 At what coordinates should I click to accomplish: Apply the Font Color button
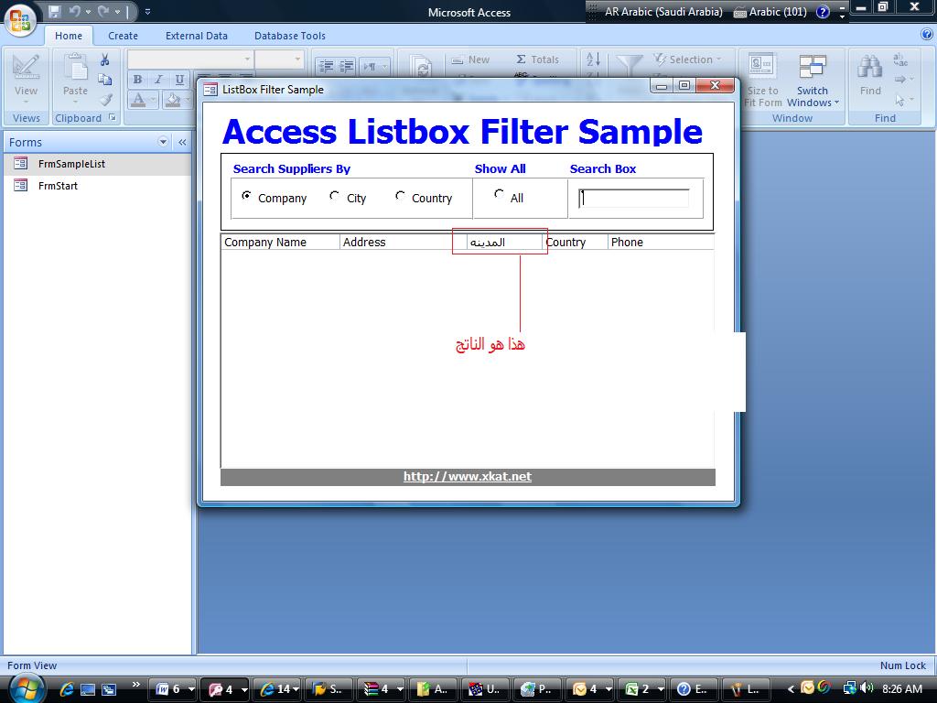[138, 99]
